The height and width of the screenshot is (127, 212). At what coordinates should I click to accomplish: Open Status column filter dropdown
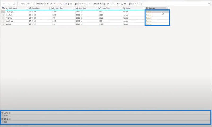click(x=144, y=8)
